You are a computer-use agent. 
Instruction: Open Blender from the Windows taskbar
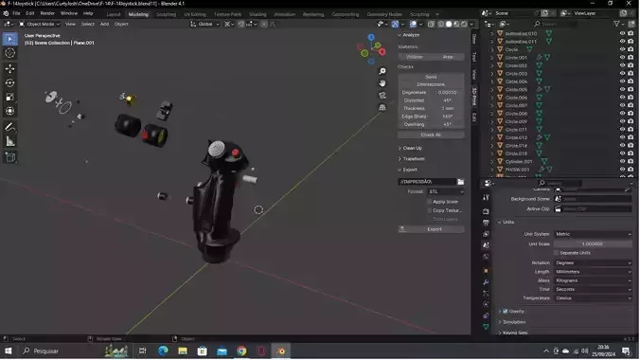coord(281,351)
